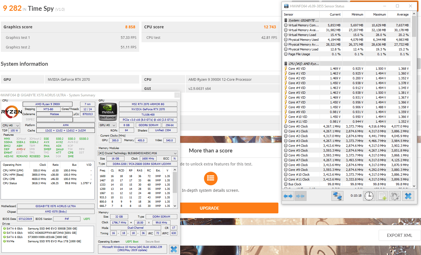Click the lightning icon beside Core #11 VID
Screen dimensions: 421x255
point(286,122)
